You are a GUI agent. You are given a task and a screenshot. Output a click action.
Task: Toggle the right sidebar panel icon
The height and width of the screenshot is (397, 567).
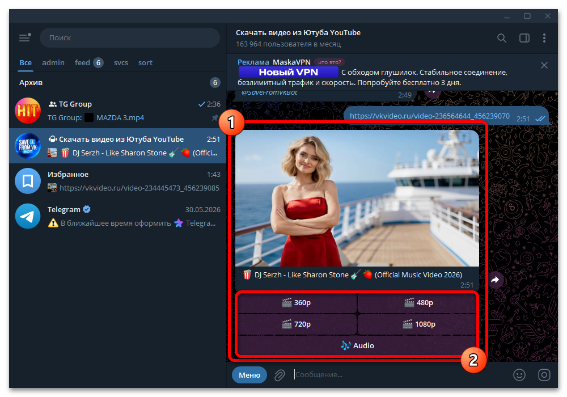pos(524,38)
